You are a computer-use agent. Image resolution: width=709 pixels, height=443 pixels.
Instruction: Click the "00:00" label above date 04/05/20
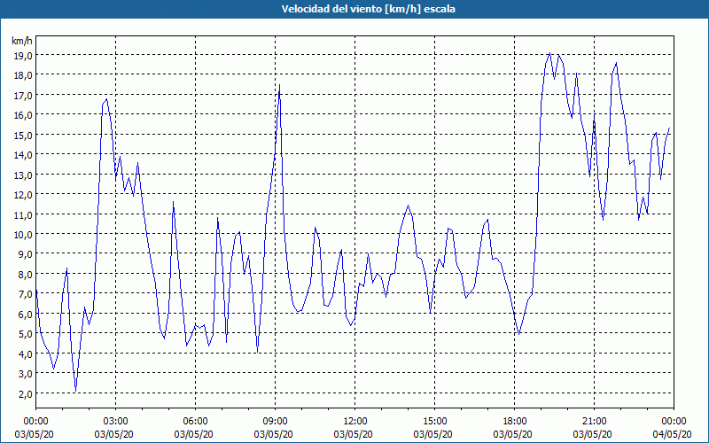(x=673, y=422)
